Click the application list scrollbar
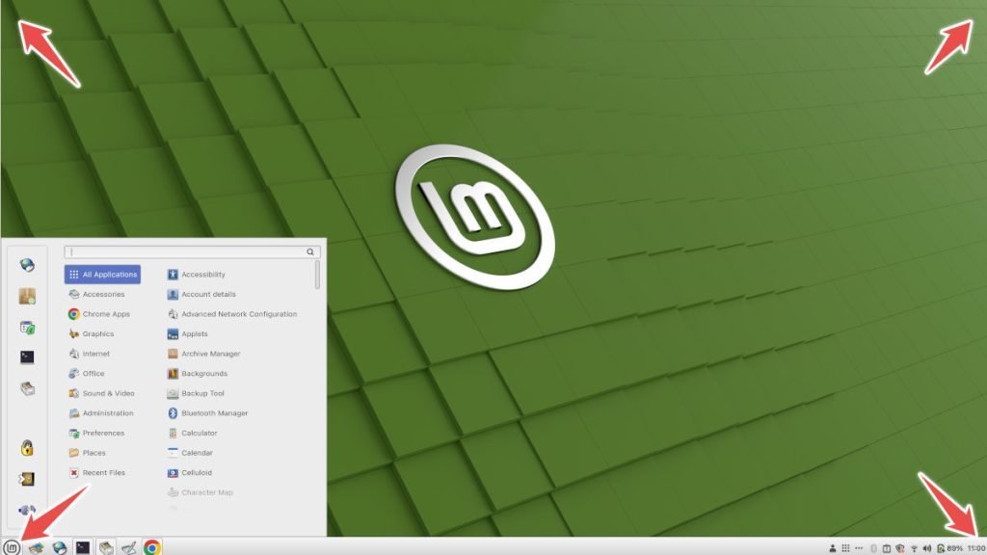Screen dimensions: 987x555 (317, 275)
